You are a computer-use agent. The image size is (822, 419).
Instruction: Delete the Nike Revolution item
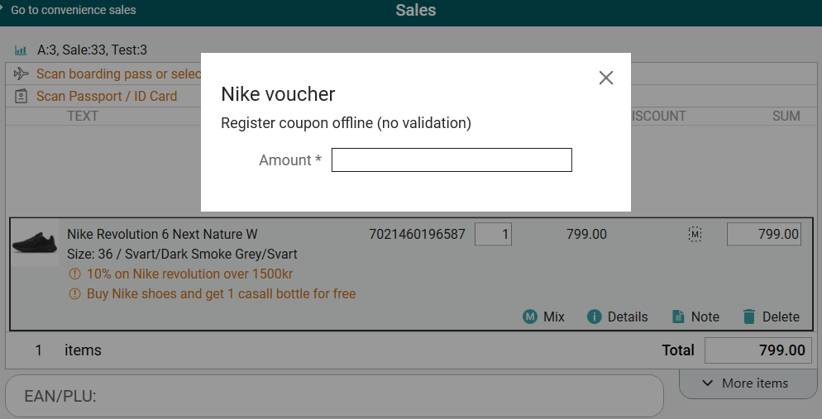point(771,317)
